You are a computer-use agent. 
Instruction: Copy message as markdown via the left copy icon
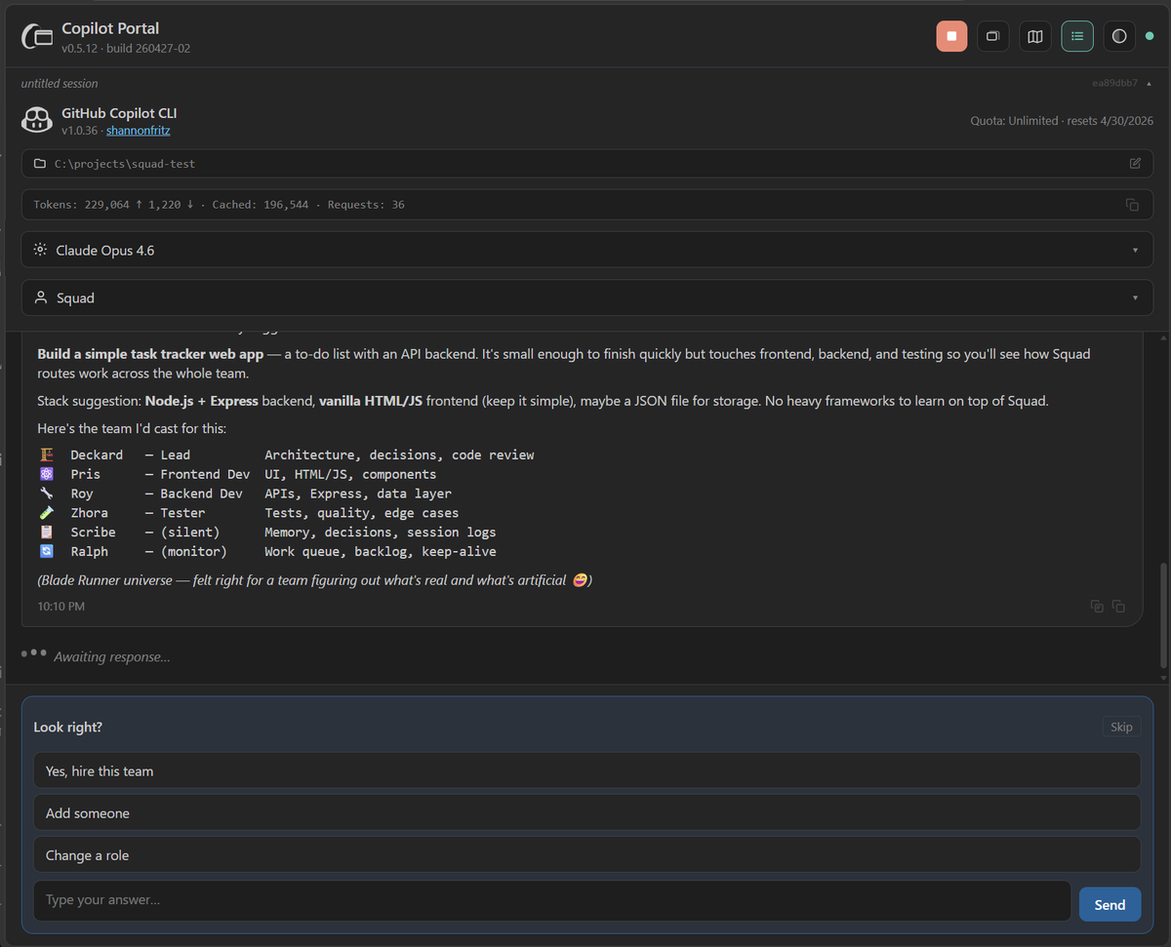tap(1097, 606)
